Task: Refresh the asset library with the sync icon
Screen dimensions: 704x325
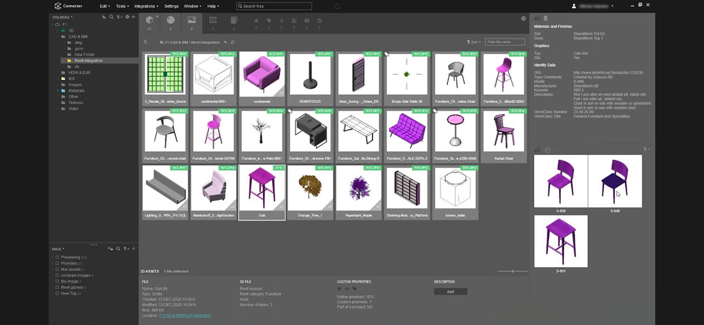Action: [x=233, y=42]
